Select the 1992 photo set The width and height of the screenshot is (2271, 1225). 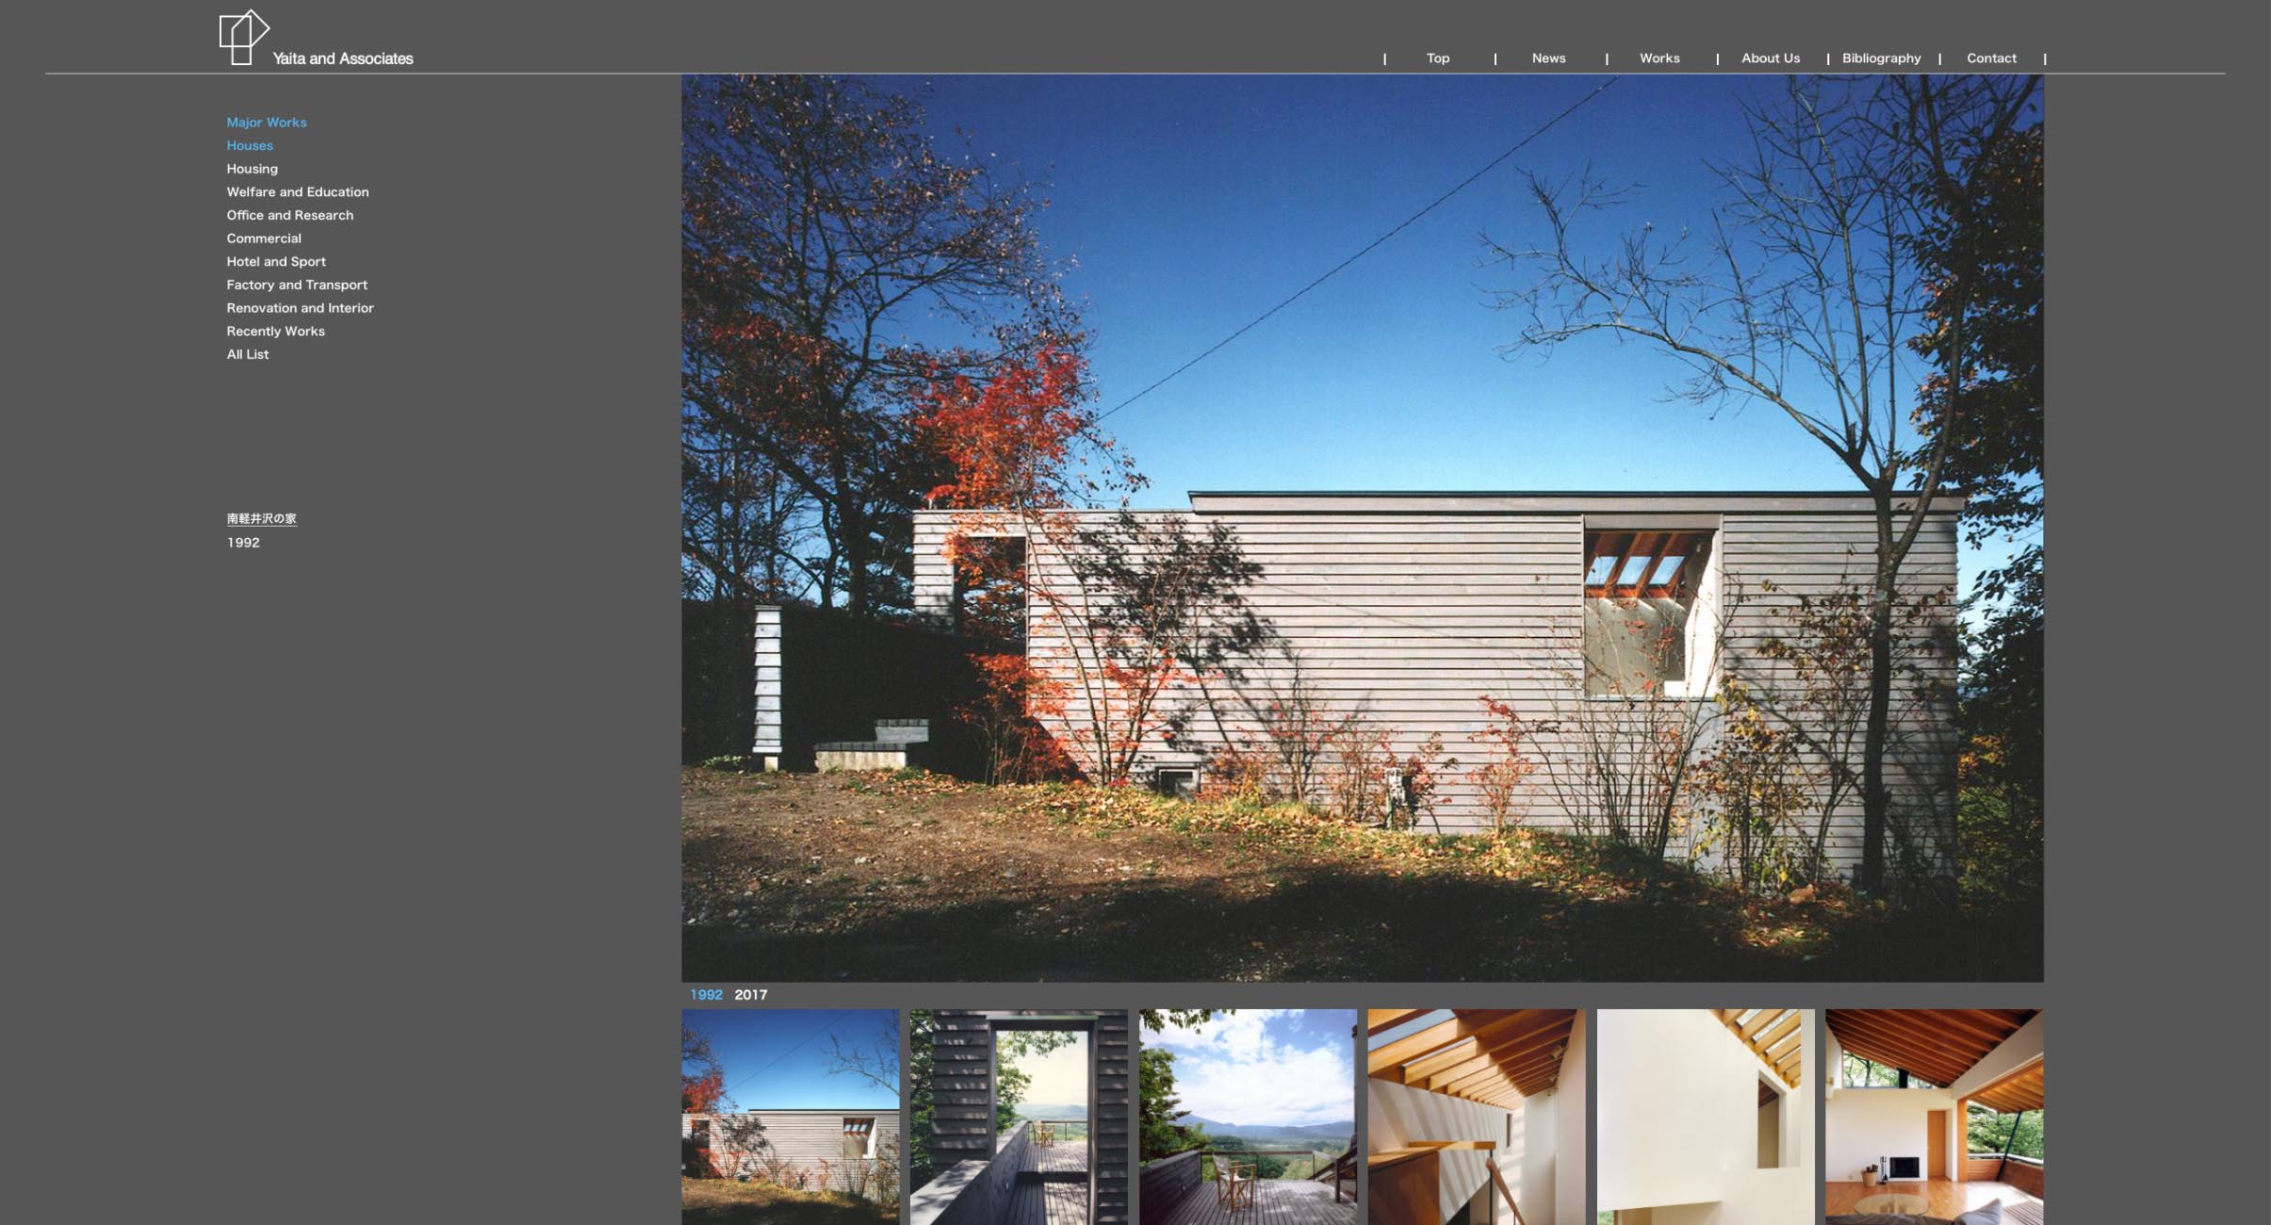point(706,995)
